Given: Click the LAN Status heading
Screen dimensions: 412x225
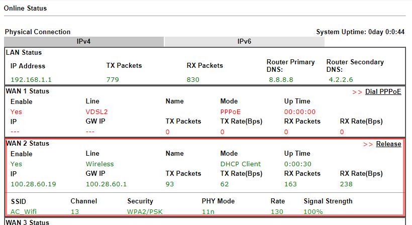Looking at the screenshot, I should coord(24,52).
